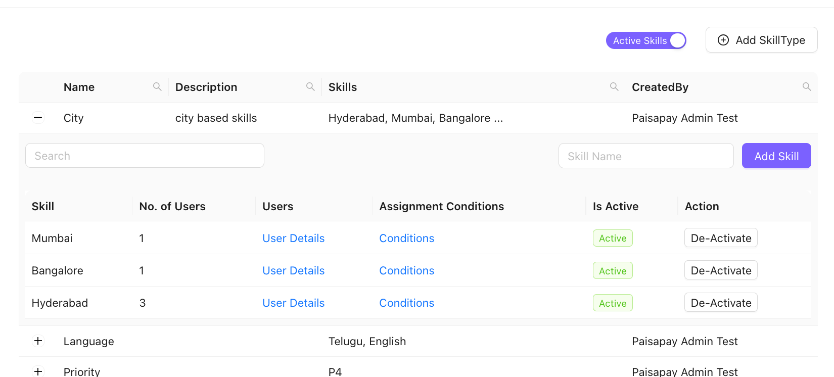Toggle the Active Skills switch

646,40
